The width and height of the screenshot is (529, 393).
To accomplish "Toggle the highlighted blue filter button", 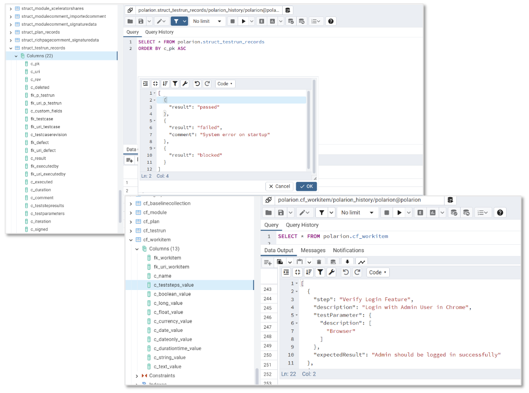I will pos(176,21).
